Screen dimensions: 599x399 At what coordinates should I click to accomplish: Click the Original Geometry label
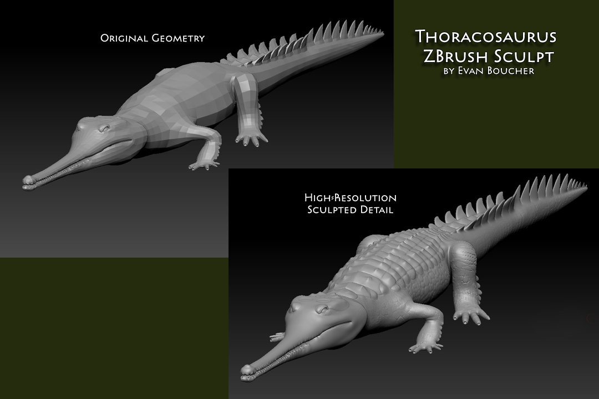[x=153, y=39]
